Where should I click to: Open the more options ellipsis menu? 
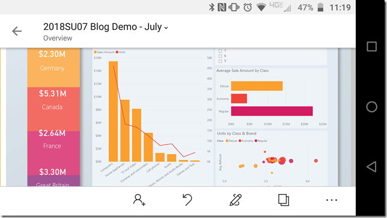click(x=332, y=200)
